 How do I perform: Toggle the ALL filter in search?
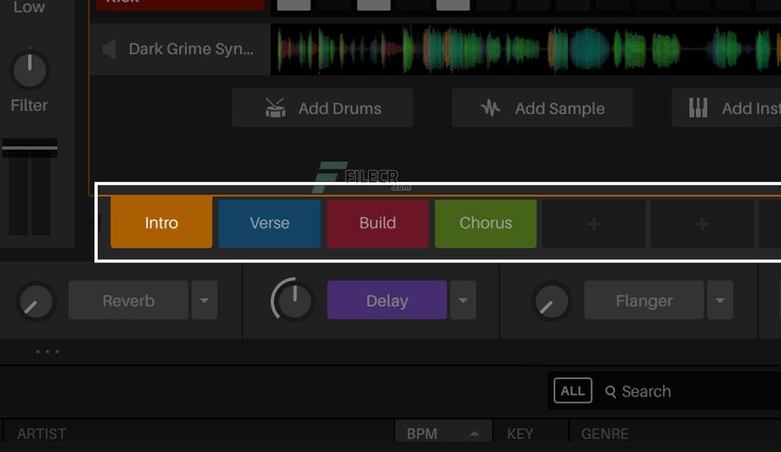click(x=573, y=390)
